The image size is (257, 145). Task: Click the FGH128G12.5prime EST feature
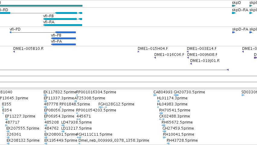click(x=102, y=107)
